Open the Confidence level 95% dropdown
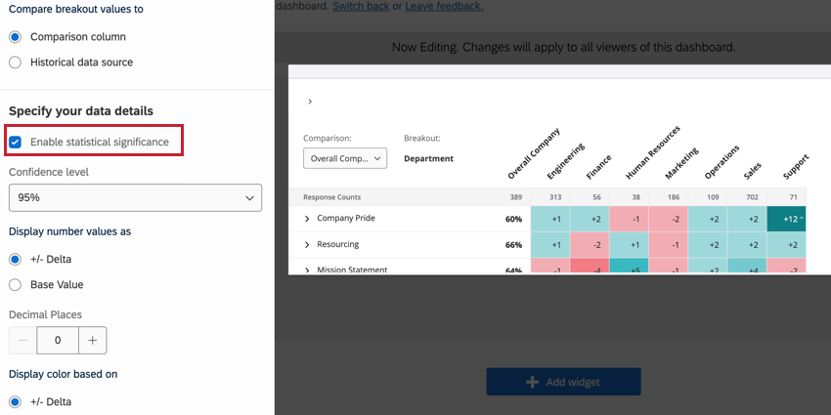Viewport: 831px width, 415px height. tap(135, 197)
